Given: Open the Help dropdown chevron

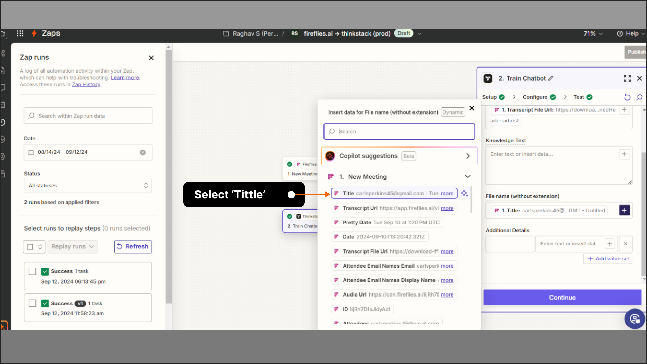Looking at the screenshot, I should pyautogui.click(x=643, y=34).
